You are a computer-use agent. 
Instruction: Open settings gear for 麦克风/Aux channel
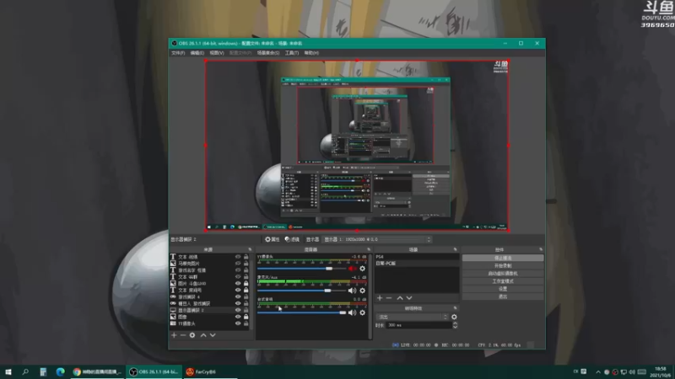(363, 291)
